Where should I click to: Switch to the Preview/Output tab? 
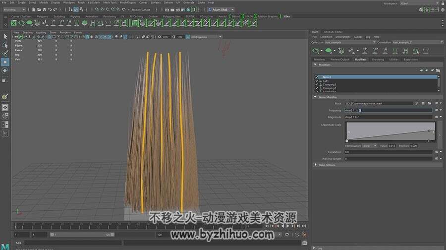coord(339,60)
